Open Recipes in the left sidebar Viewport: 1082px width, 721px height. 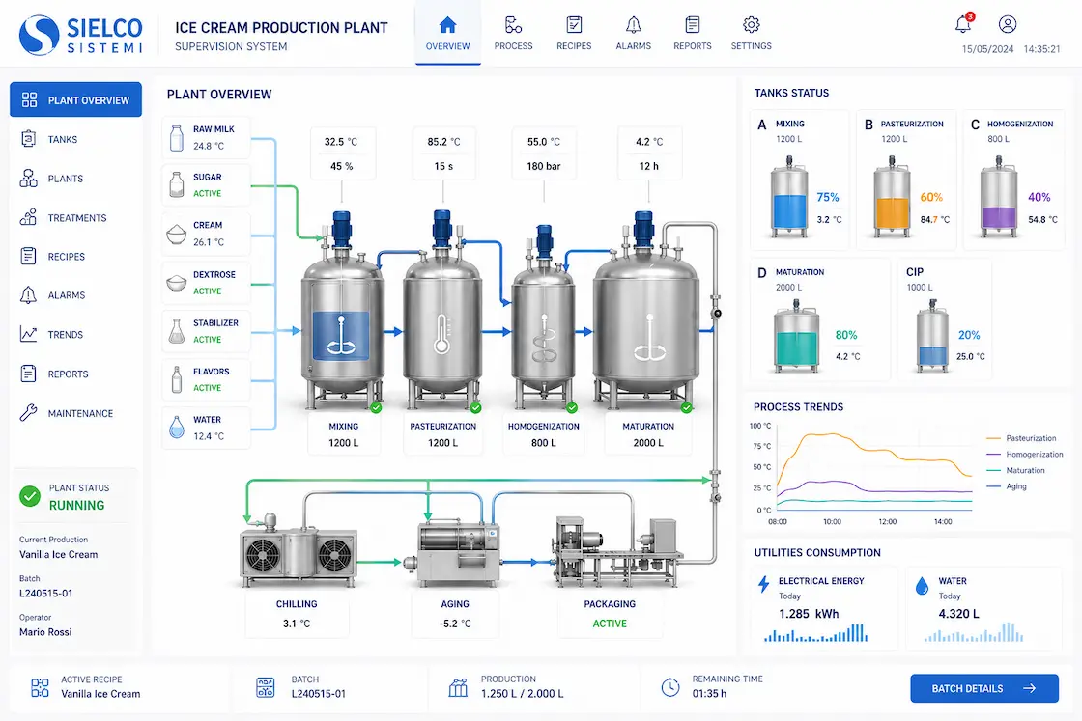(x=76, y=257)
